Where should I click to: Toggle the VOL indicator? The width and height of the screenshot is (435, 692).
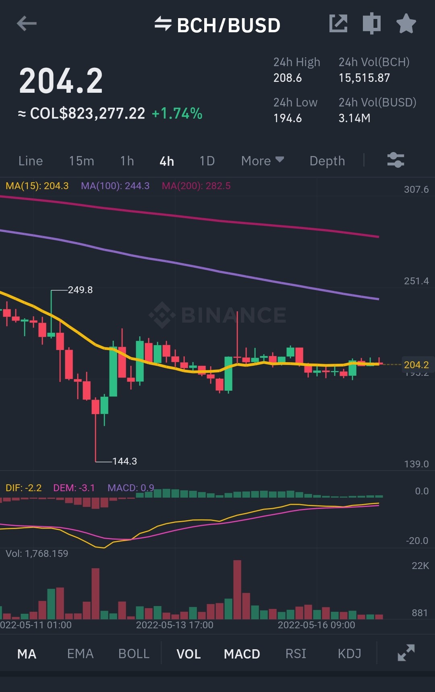pos(188,654)
